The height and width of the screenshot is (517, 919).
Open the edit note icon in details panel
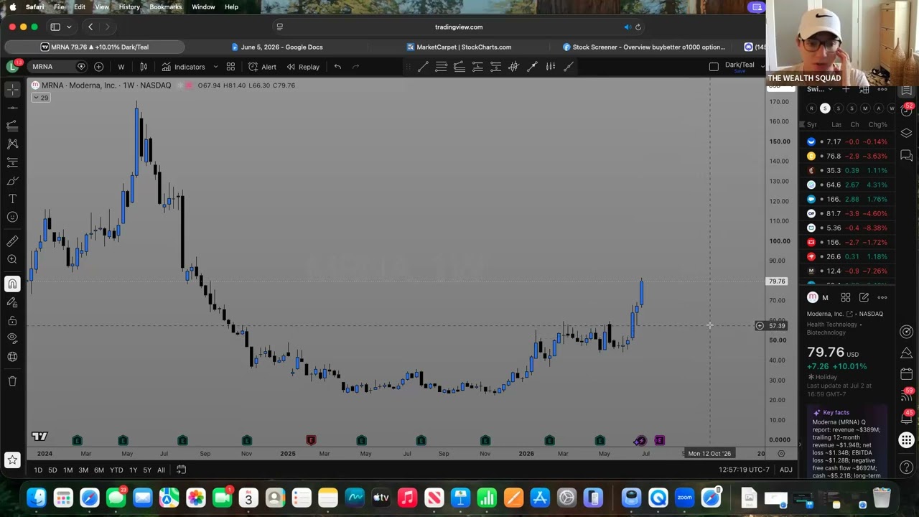click(864, 297)
